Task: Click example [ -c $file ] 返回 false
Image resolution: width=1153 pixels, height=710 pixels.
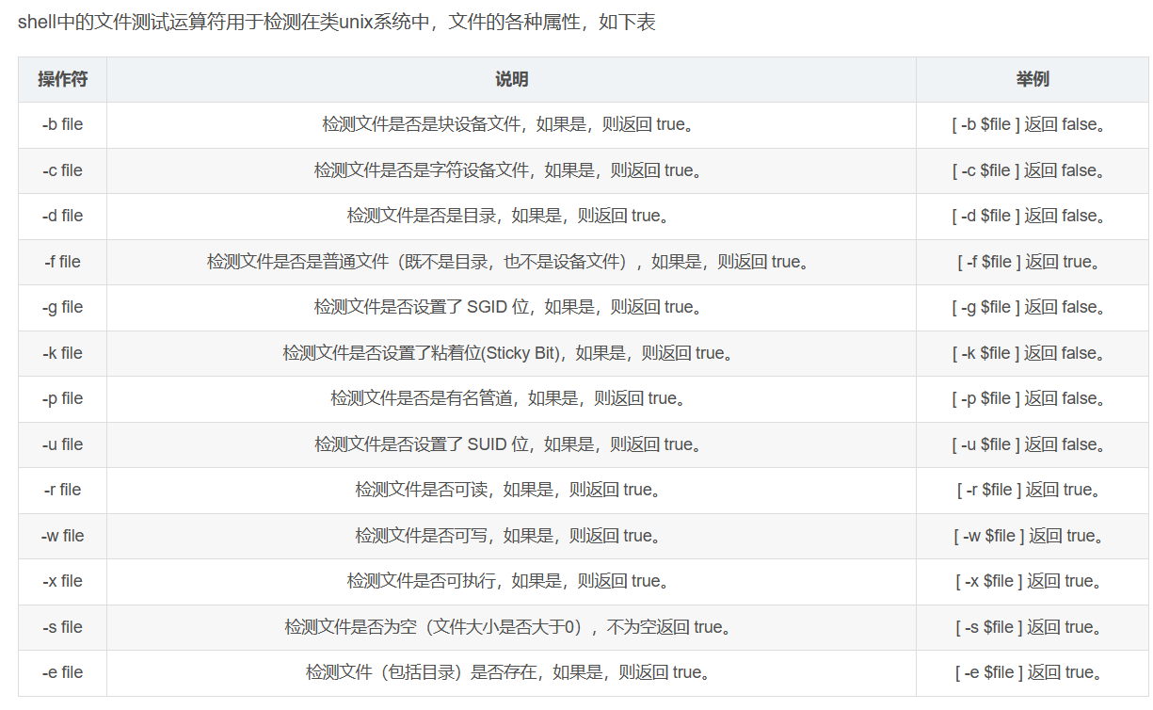Action: (1032, 170)
